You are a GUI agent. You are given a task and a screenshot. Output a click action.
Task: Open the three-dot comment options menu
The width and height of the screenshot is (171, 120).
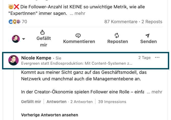point(157,58)
